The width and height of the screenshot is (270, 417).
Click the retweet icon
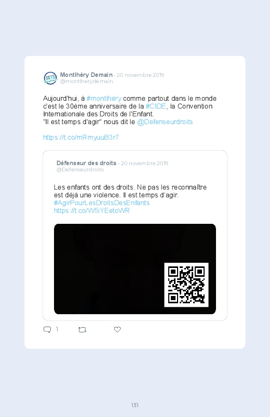tap(82, 330)
